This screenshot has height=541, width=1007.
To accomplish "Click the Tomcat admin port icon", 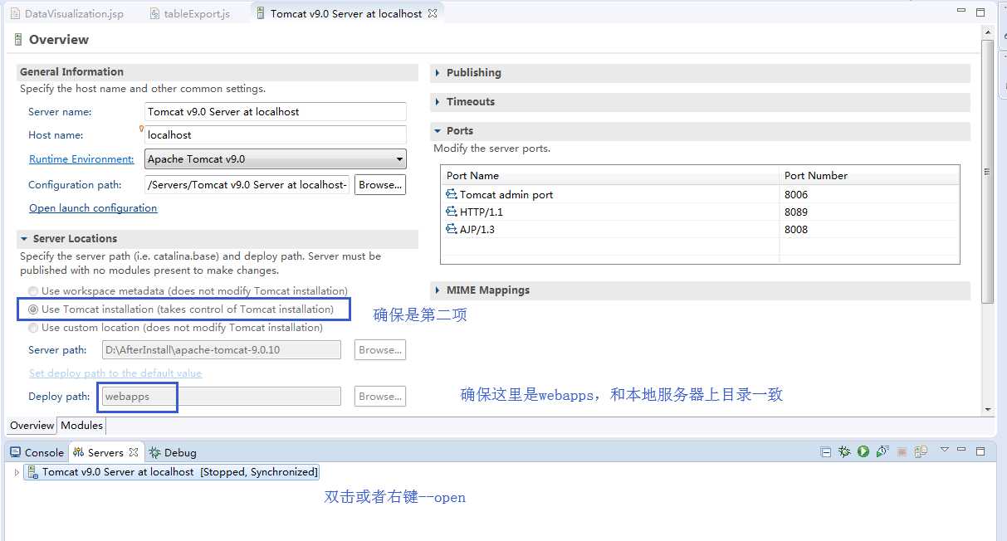I will [x=452, y=194].
